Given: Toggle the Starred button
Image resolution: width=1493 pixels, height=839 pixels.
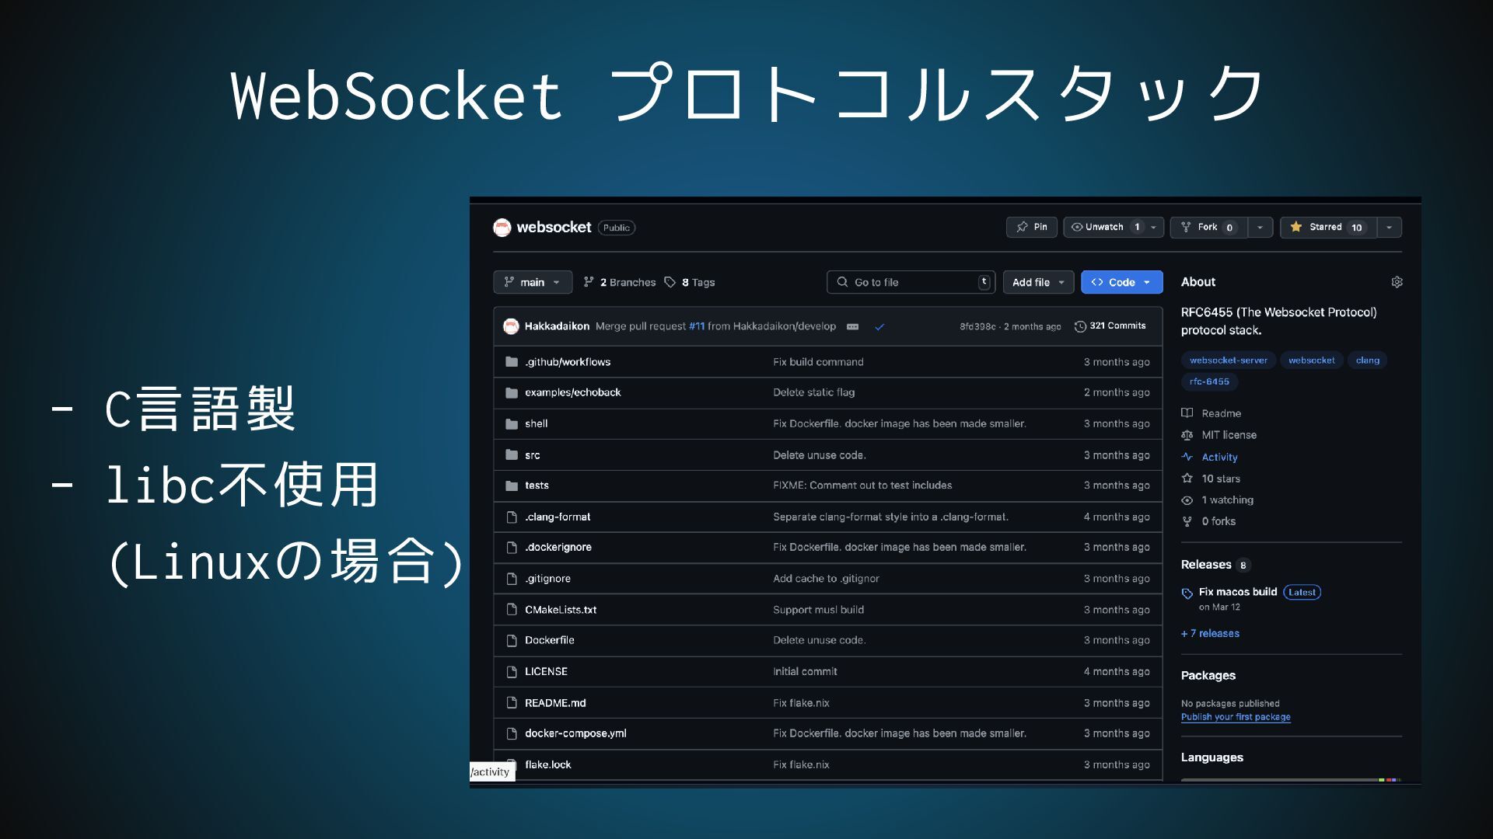Looking at the screenshot, I should [1328, 227].
